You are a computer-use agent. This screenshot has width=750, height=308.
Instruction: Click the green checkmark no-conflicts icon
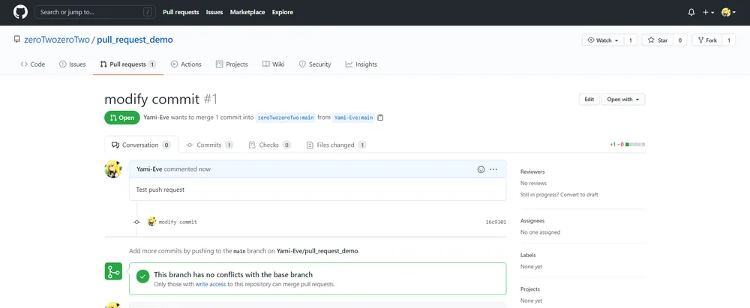[x=142, y=277]
